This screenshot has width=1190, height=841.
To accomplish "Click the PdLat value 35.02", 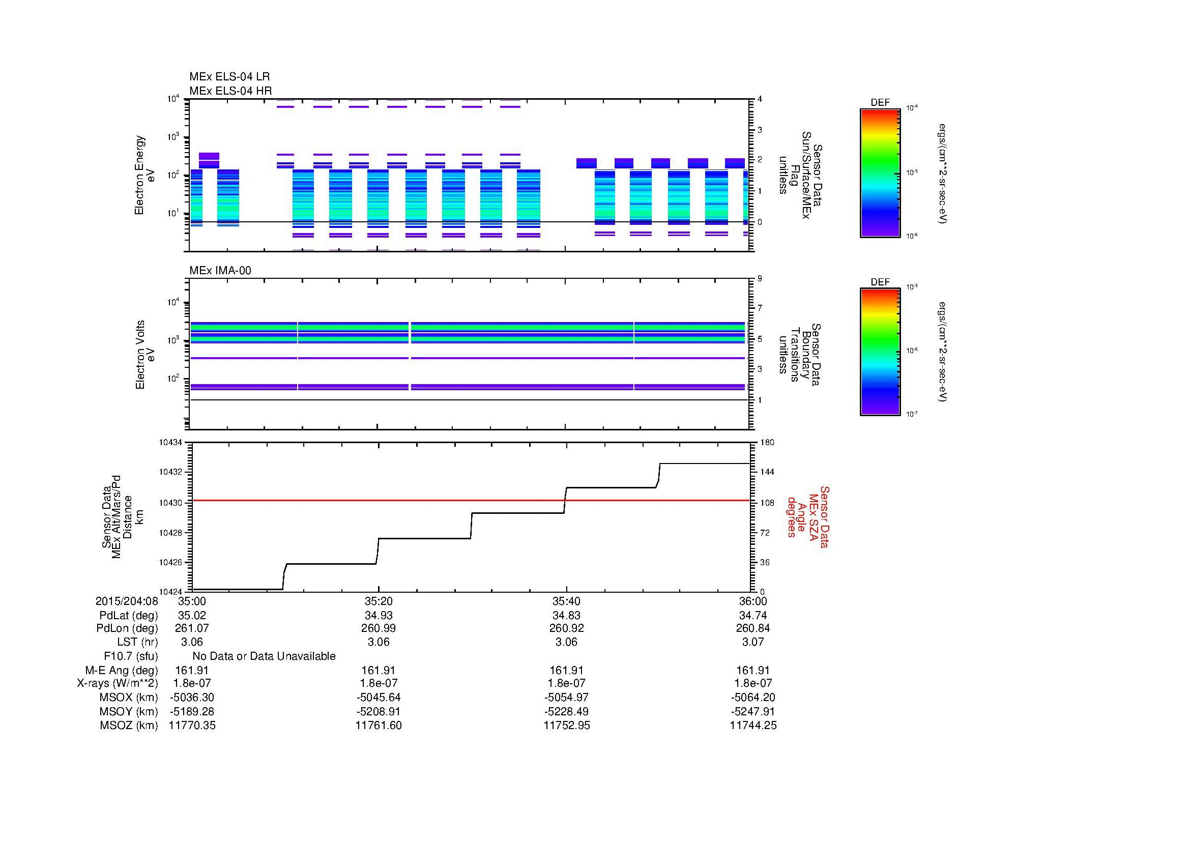I will 192,616.
